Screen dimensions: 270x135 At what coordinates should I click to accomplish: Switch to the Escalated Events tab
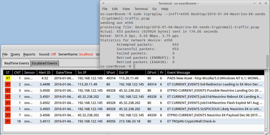click(x=45, y=63)
